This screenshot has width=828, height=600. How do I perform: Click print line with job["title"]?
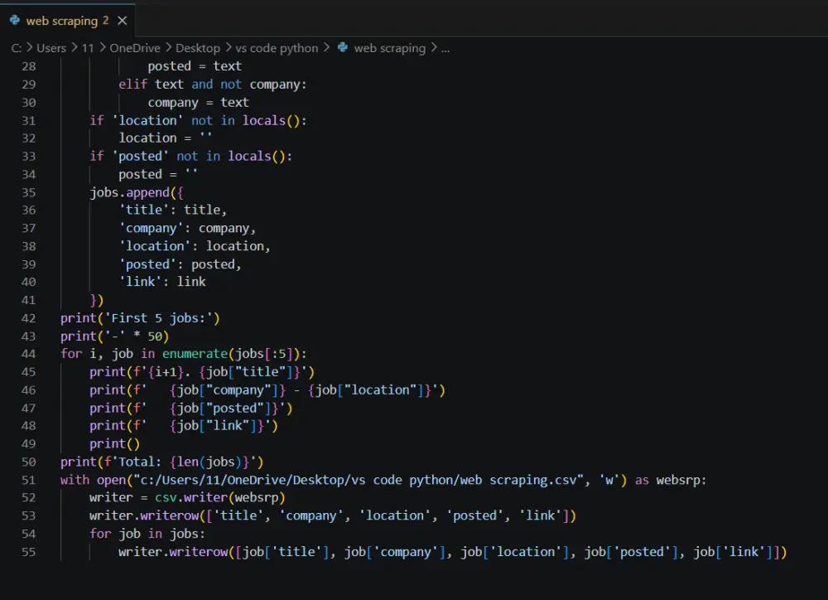tap(202, 371)
